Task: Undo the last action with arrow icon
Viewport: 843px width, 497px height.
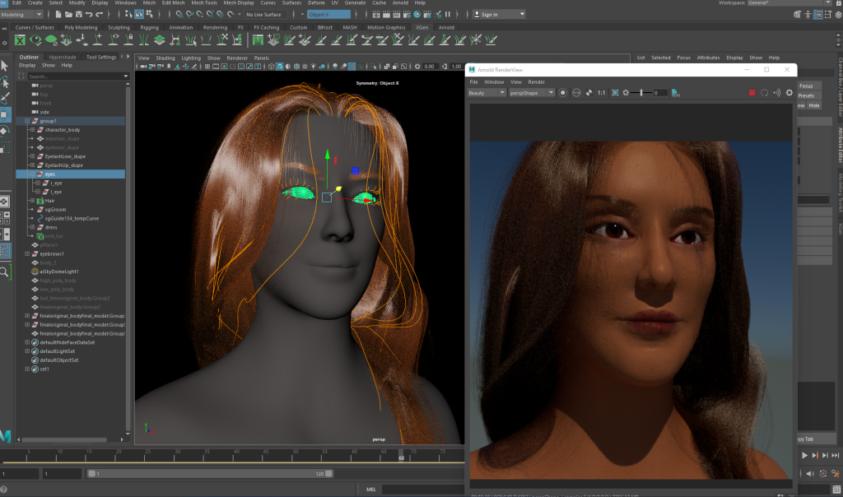Action: point(89,15)
